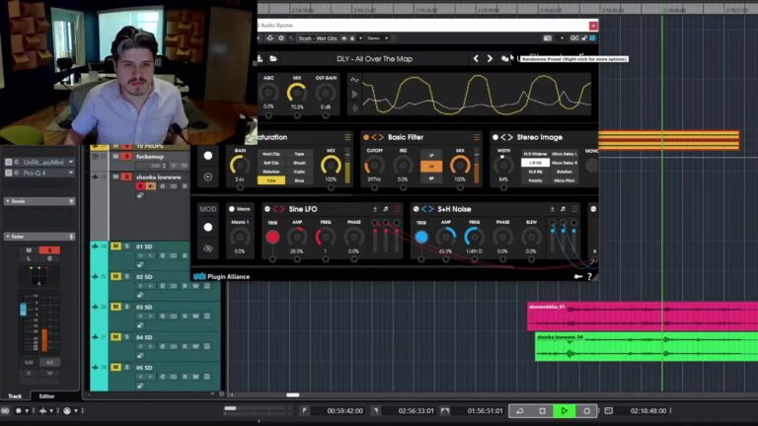
Task: Click the Plugin Alliance logo
Action: (x=223, y=276)
